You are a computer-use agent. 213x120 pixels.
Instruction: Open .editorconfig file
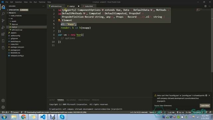[27, 36]
